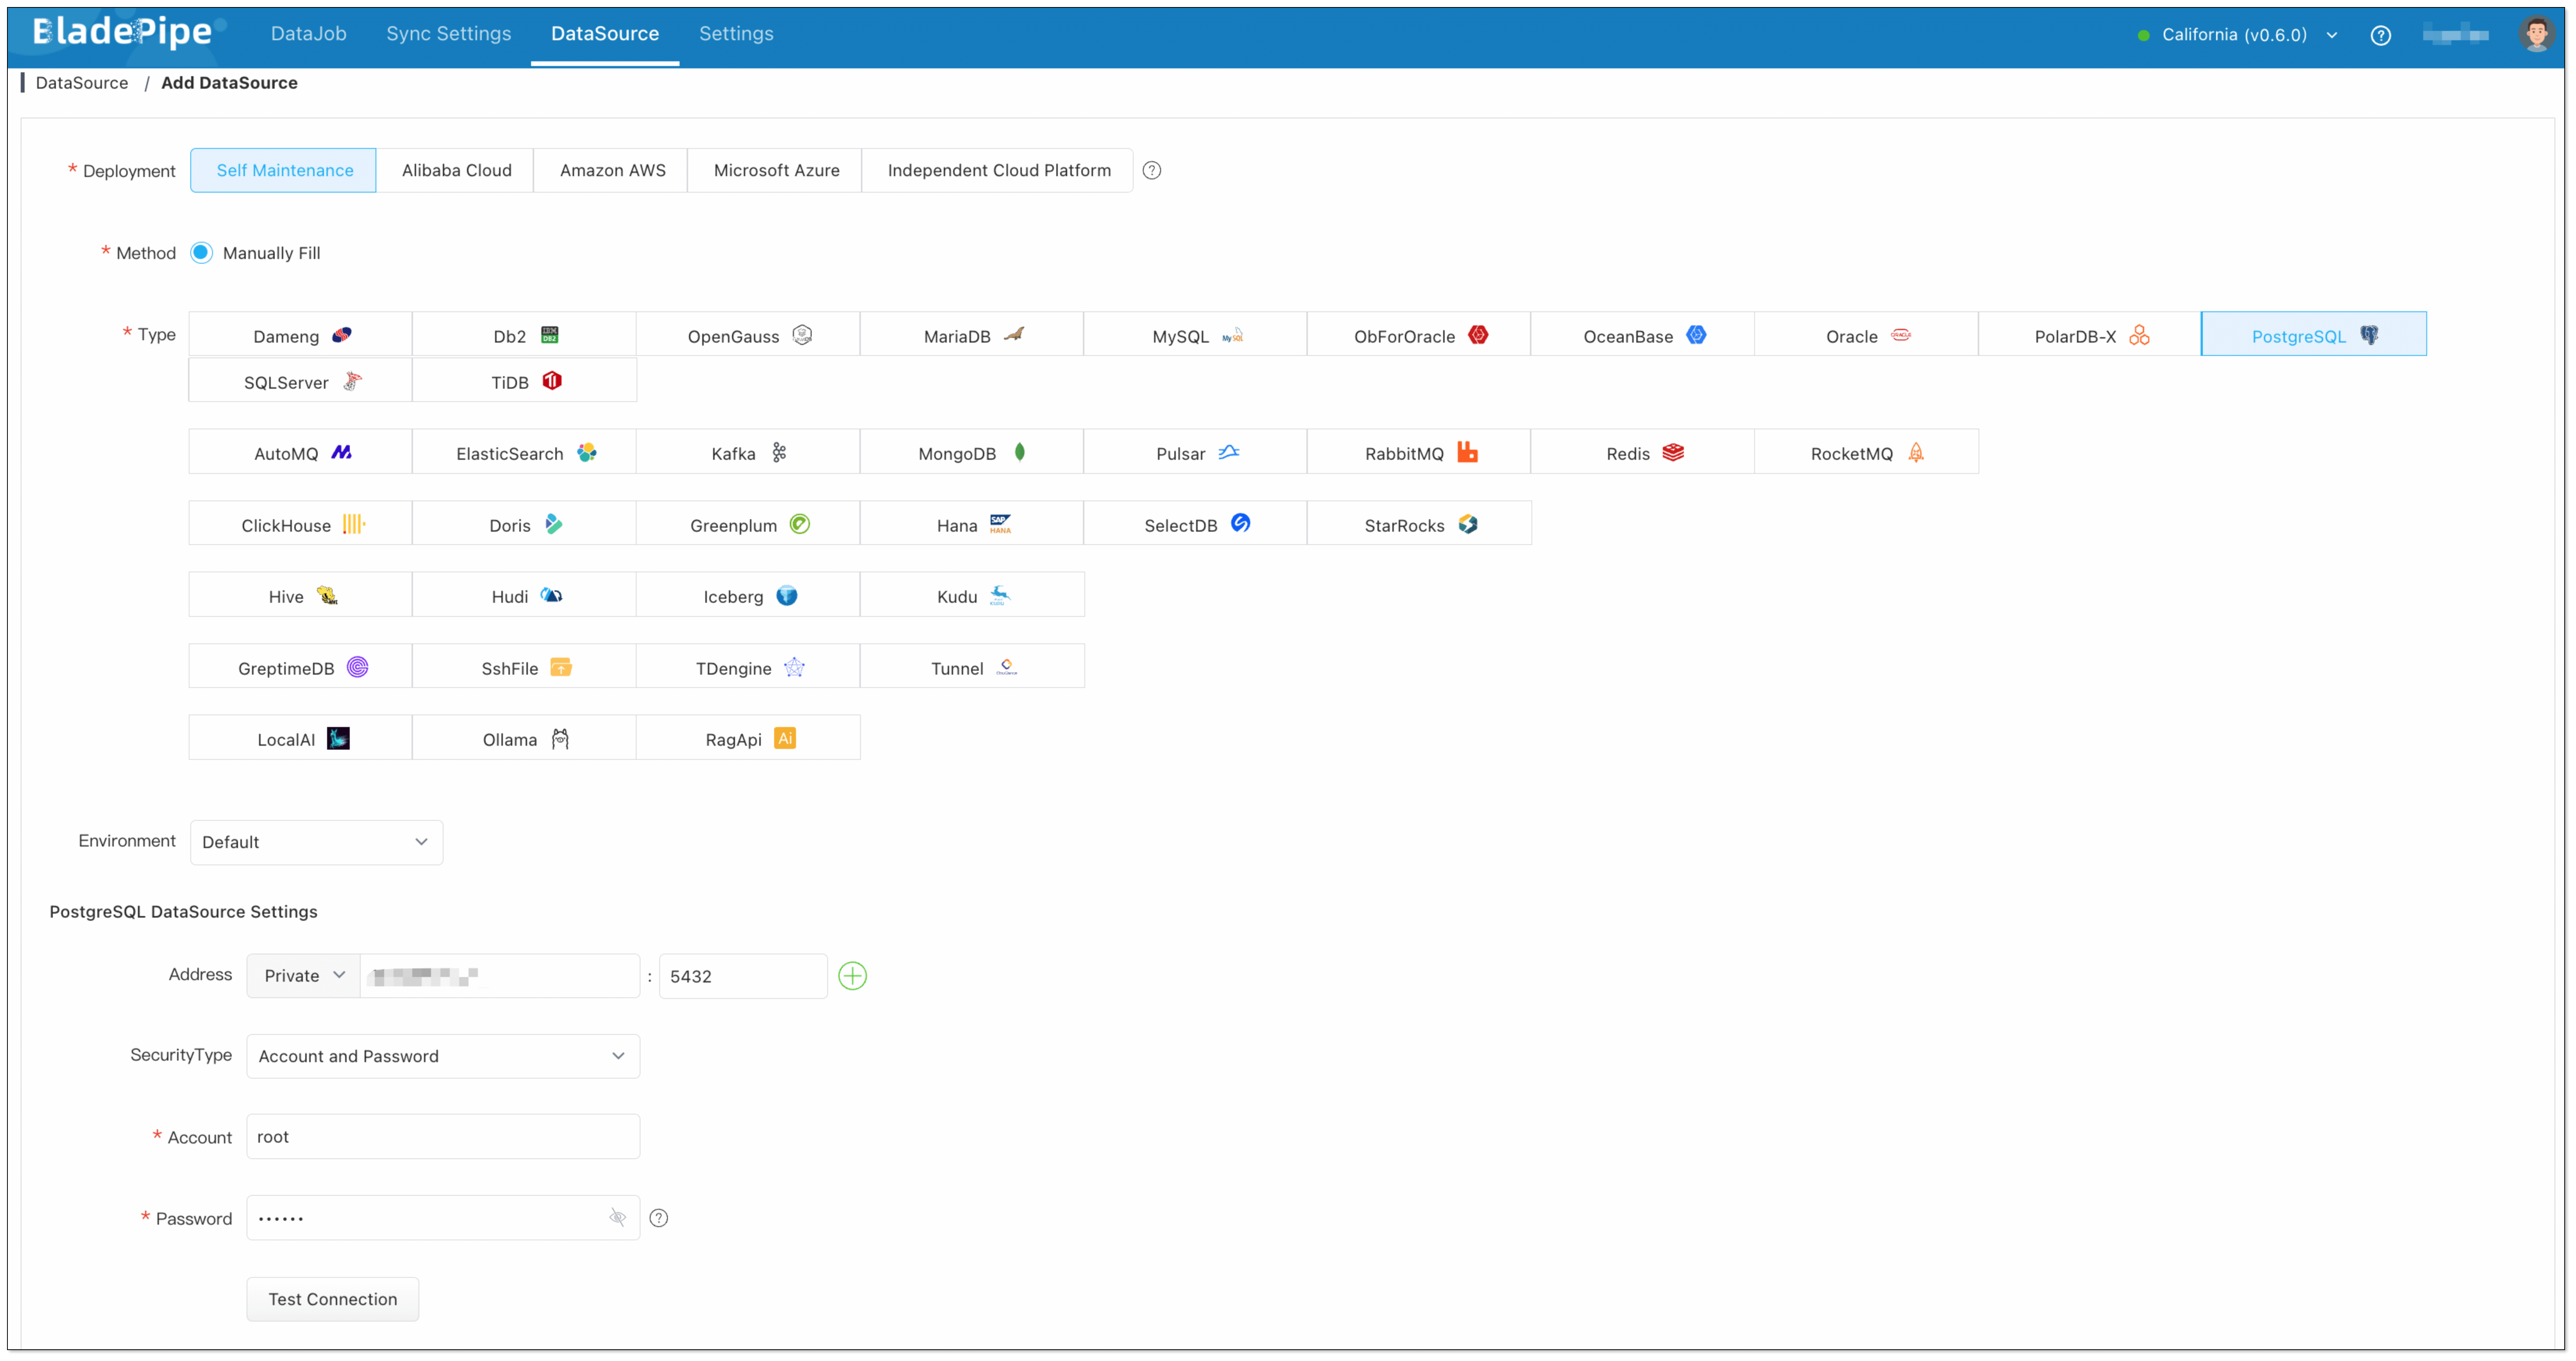This screenshot has width=2576, height=1361.
Task: Click the help icon next to Password
Action: coord(658,1218)
